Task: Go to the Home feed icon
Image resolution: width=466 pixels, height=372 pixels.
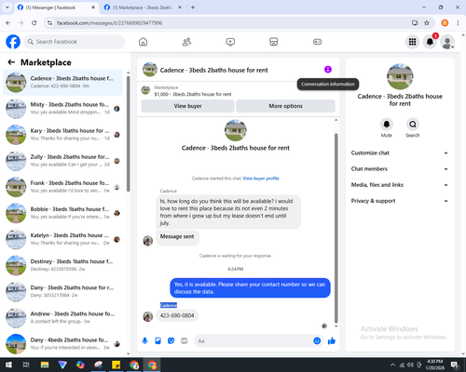Action: point(143,42)
